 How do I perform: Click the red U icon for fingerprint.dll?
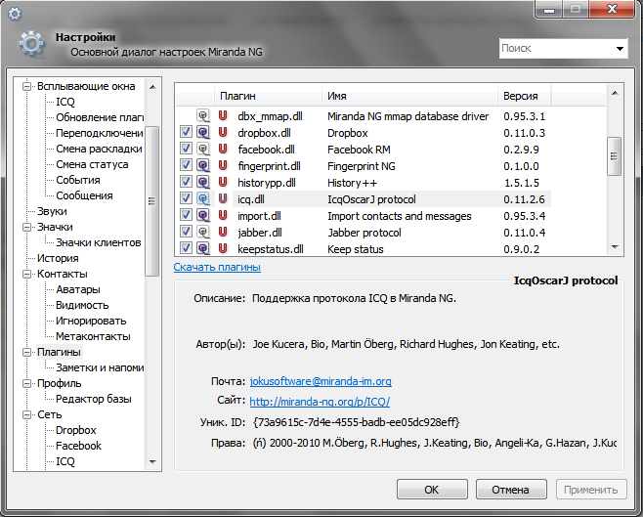click(223, 165)
